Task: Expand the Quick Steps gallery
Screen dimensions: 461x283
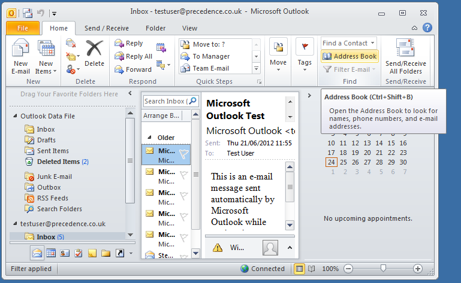Action: (257, 69)
